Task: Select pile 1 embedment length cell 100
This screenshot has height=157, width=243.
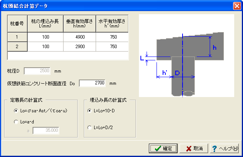Action: (x=46, y=37)
